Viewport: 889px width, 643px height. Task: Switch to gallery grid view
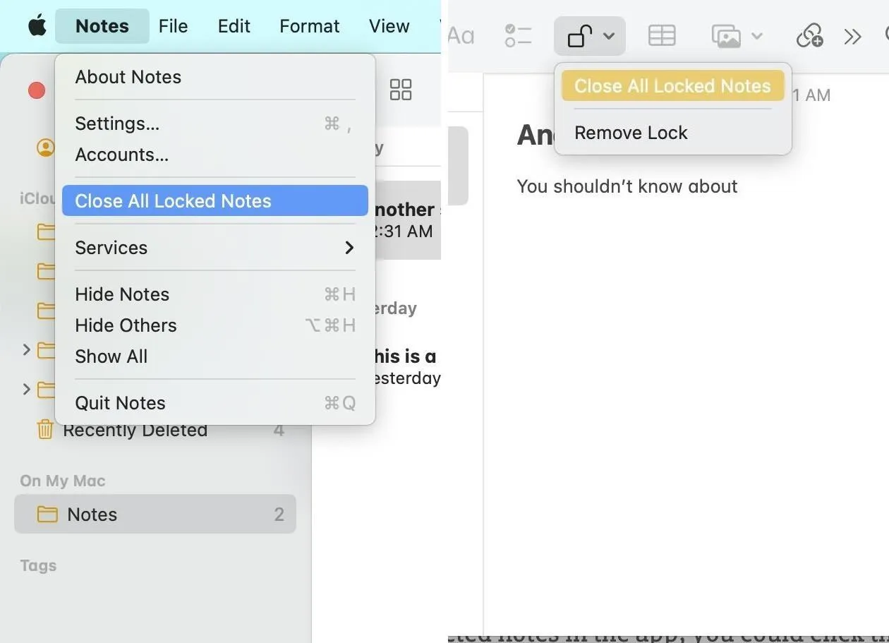coord(401,90)
